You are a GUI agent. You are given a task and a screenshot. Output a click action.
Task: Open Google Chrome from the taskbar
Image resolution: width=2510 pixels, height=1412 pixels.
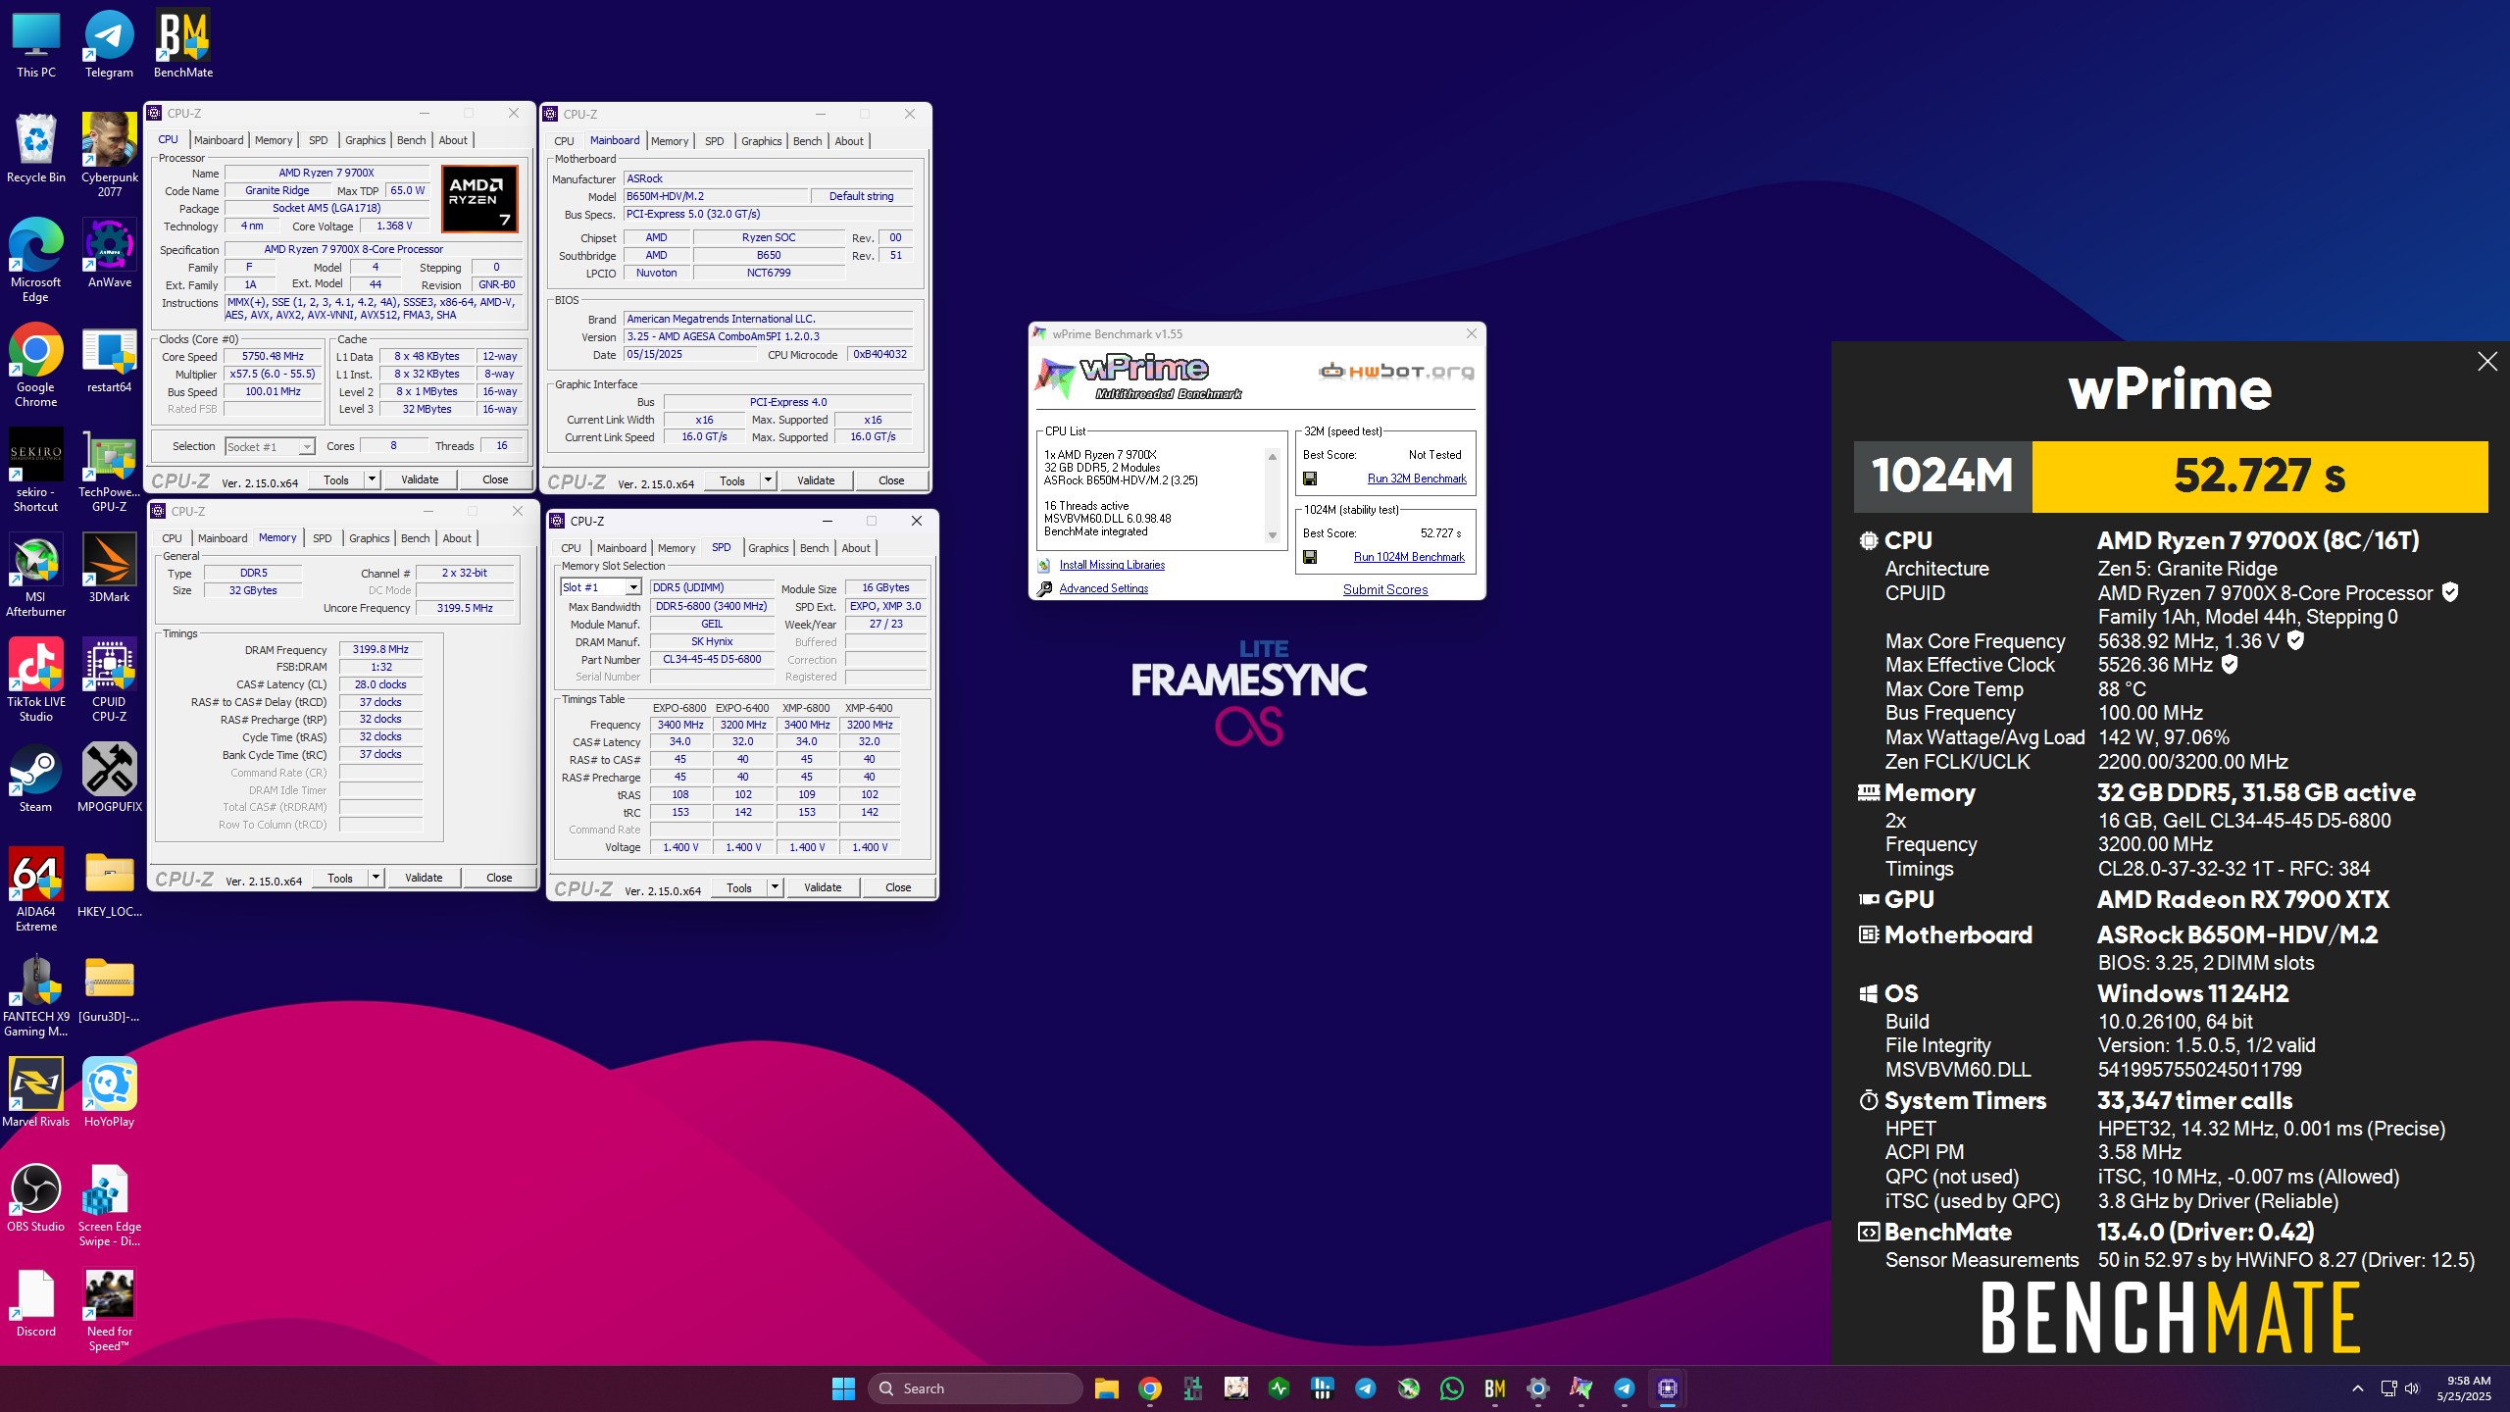click(x=1150, y=1388)
